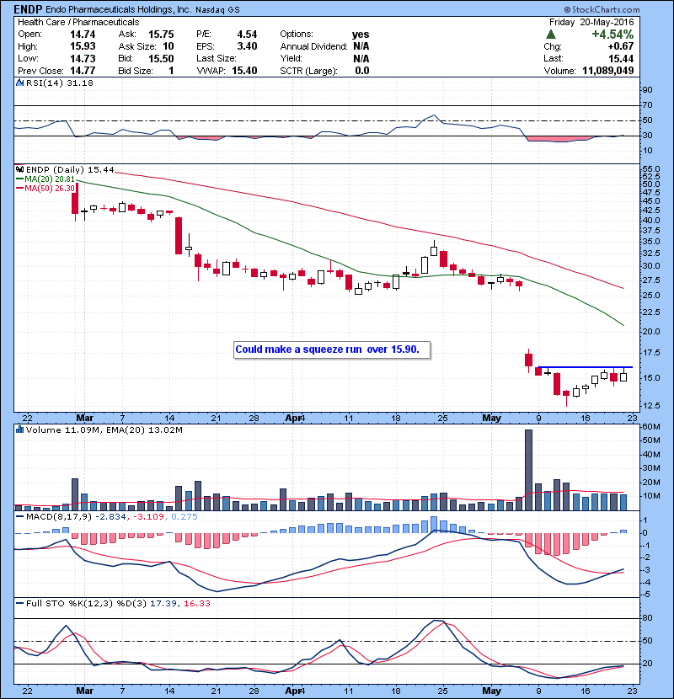The width and height of the screenshot is (674, 699).
Task: Click the Chg value +0.67
Action: pyautogui.click(x=620, y=46)
